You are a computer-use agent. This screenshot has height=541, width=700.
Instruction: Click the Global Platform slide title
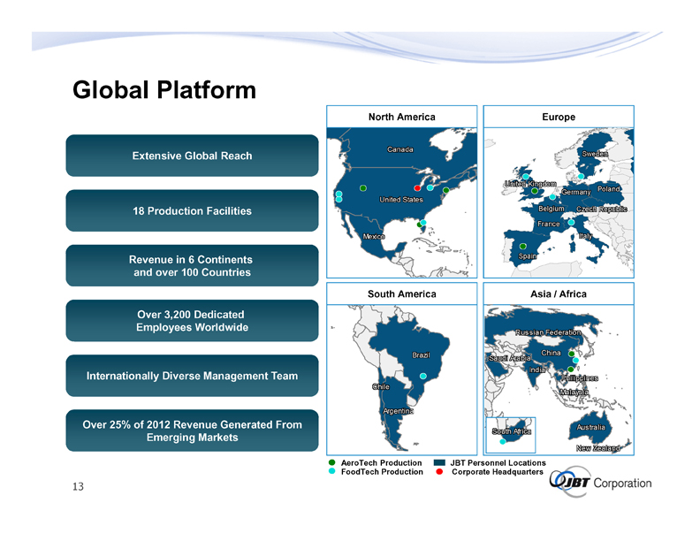(164, 90)
